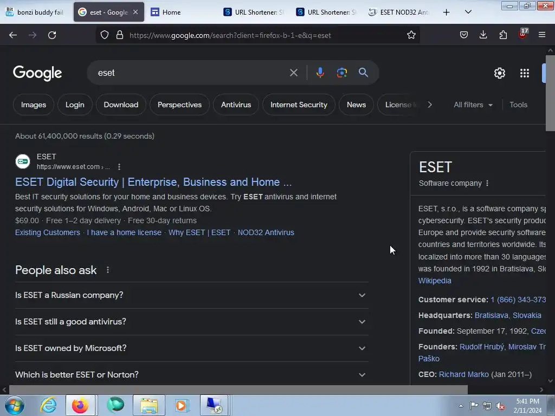
Task: Switch to the 'bonzi buddy fail' tab
Action: (35, 12)
